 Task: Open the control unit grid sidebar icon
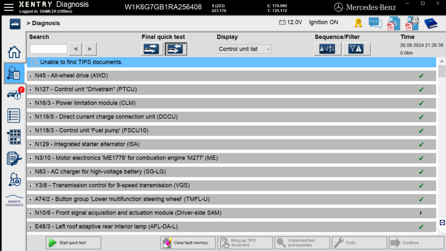point(14,137)
